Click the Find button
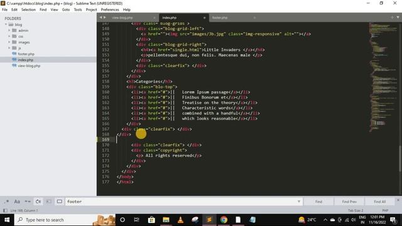402x226 pixels. [x=318, y=202]
